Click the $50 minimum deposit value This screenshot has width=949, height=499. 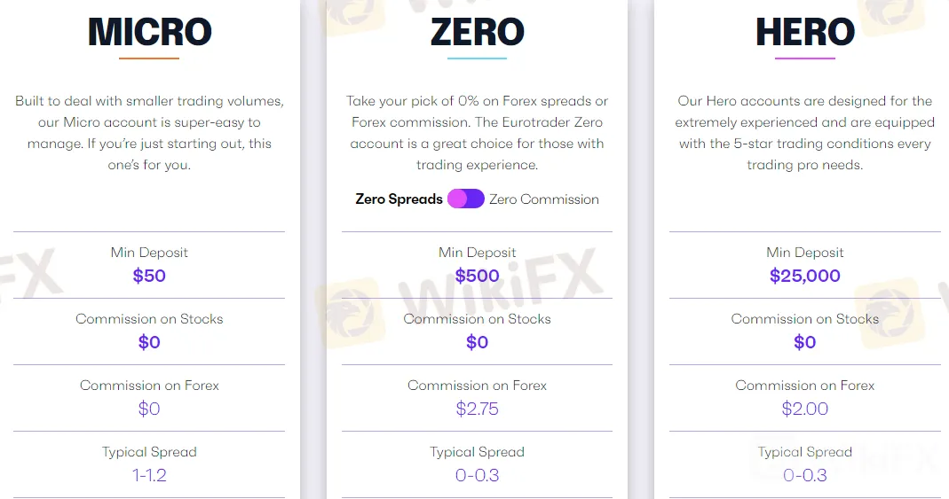point(149,276)
